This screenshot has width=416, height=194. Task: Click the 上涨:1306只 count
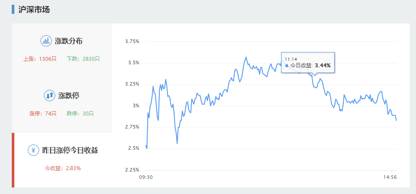40,59
